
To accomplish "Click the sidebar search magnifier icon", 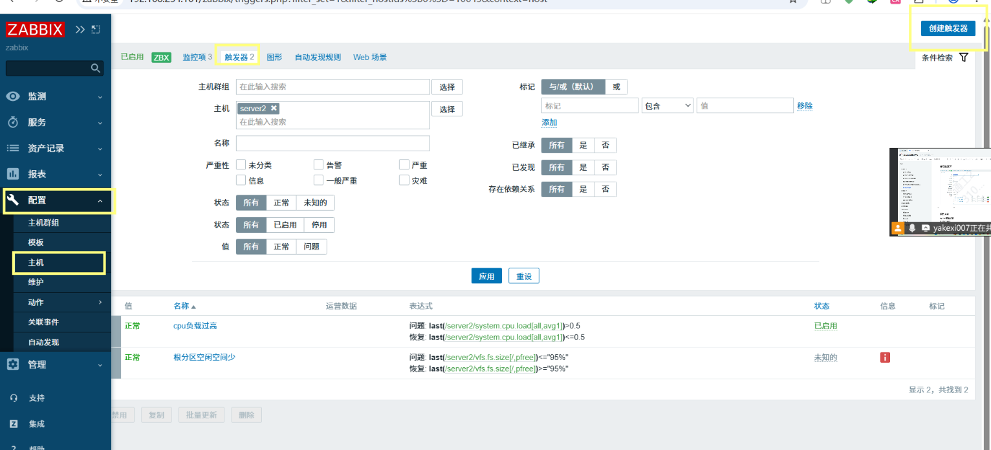I will coord(95,68).
